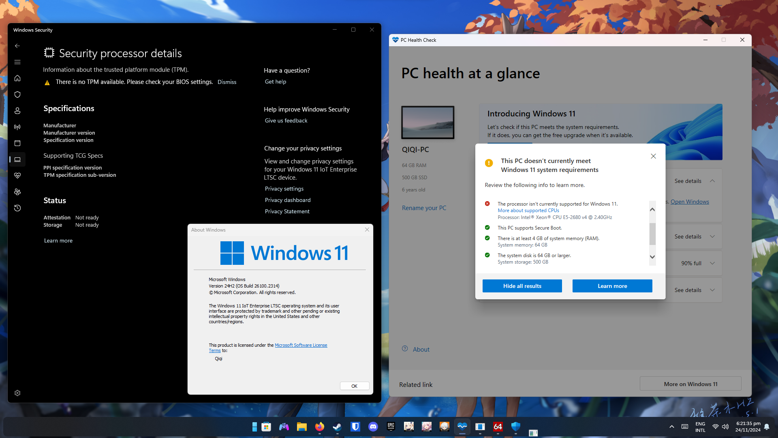Click Rename your PC link

(x=424, y=208)
